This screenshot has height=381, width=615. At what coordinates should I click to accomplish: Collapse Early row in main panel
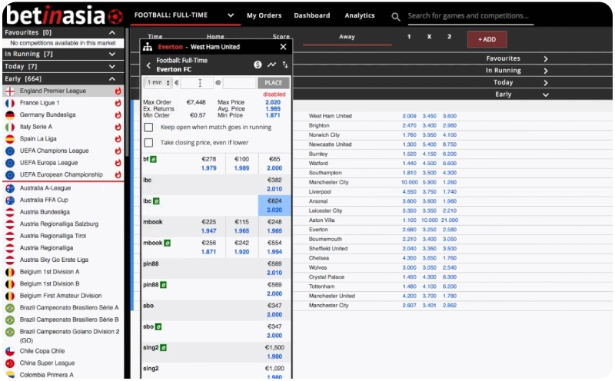pyautogui.click(x=546, y=94)
